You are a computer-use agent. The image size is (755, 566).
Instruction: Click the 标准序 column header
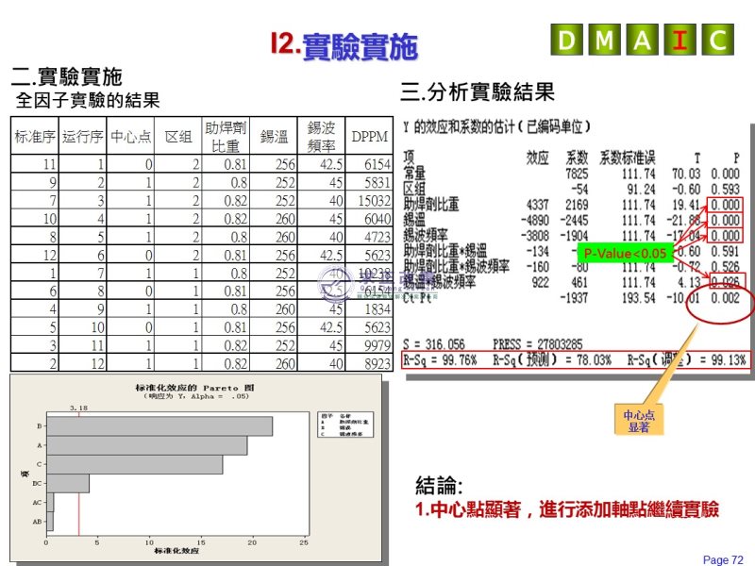click(x=35, y=137)
